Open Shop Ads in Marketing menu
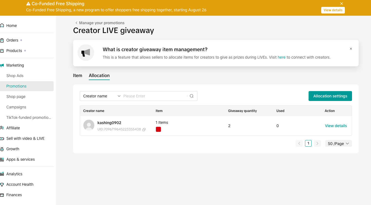 click(15, 76)
